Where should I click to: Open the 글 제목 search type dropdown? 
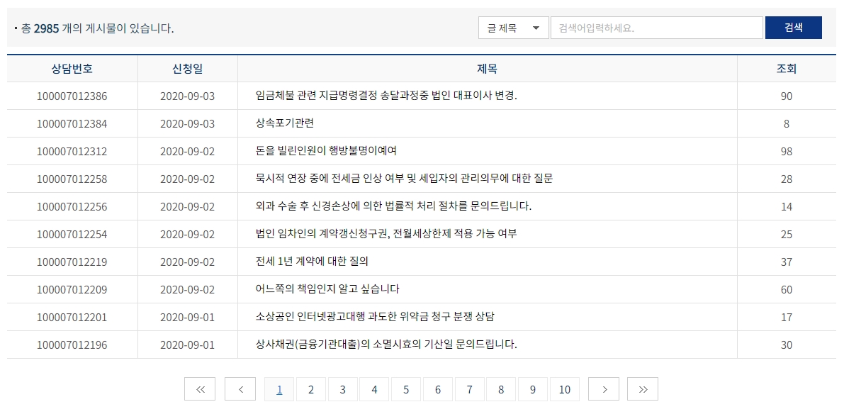(x=514, y=28)
